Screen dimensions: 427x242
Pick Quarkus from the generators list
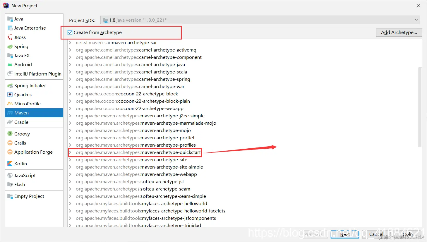point(34,95)
